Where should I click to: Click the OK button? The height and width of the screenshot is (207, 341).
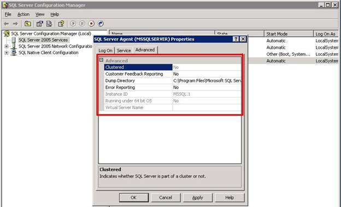[x=134, y=198]
